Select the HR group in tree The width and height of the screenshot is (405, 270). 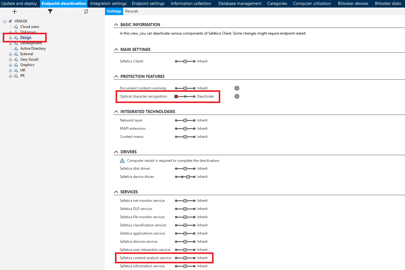click(x=23, y=70)
